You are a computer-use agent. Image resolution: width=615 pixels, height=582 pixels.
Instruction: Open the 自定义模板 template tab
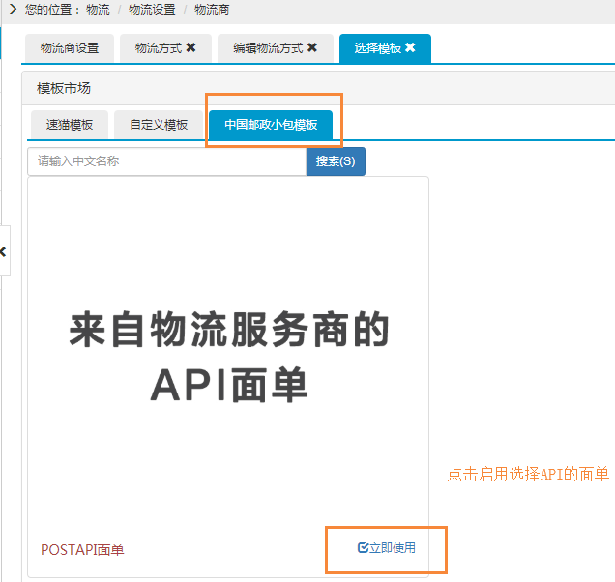pos(159,125)
